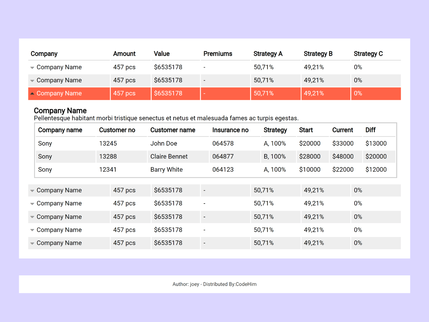Viewport: 429px width, 322px height.
Task: Select the Strategy B column header
Action: pos(318,54)
